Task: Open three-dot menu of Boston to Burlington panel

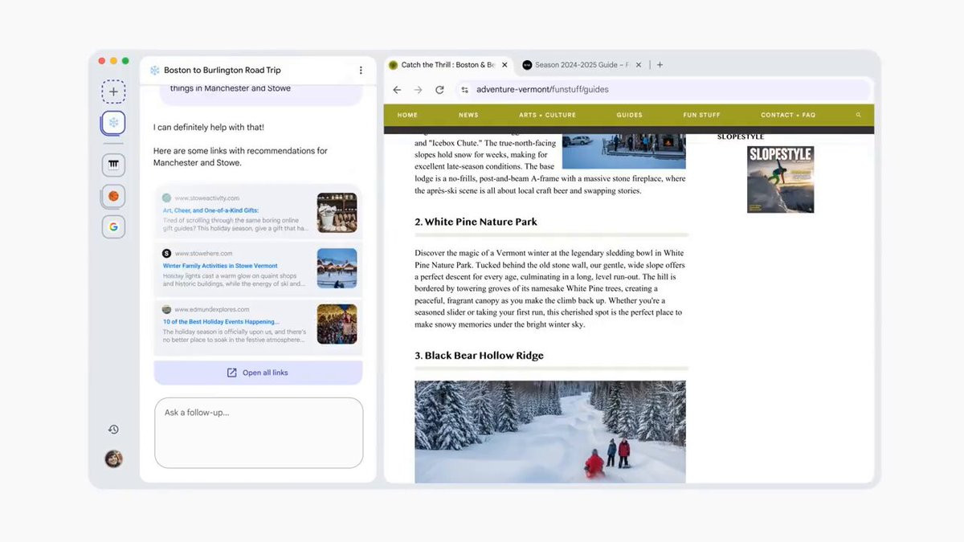Action: [x=361, y=71]
